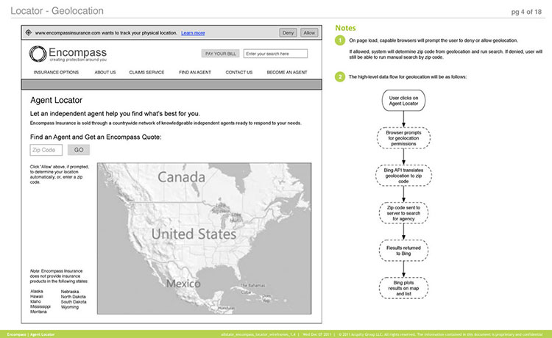The height and width of the screenshot is (338, 552).
Task: Allow geolocation tracking
Action: click(x=309, y=32)
